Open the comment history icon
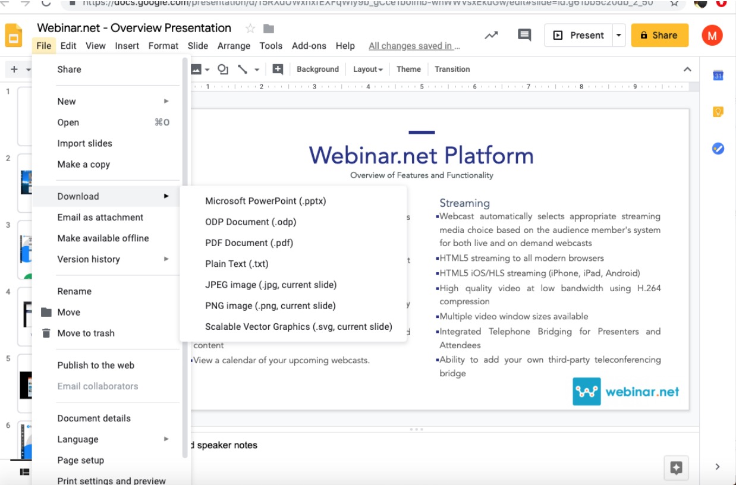The height and width of the screenshot is (485, 736). (x=524, y=35)
